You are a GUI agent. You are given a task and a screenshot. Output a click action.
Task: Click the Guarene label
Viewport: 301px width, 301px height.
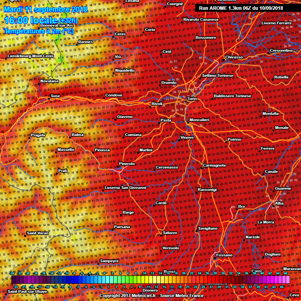283,189
